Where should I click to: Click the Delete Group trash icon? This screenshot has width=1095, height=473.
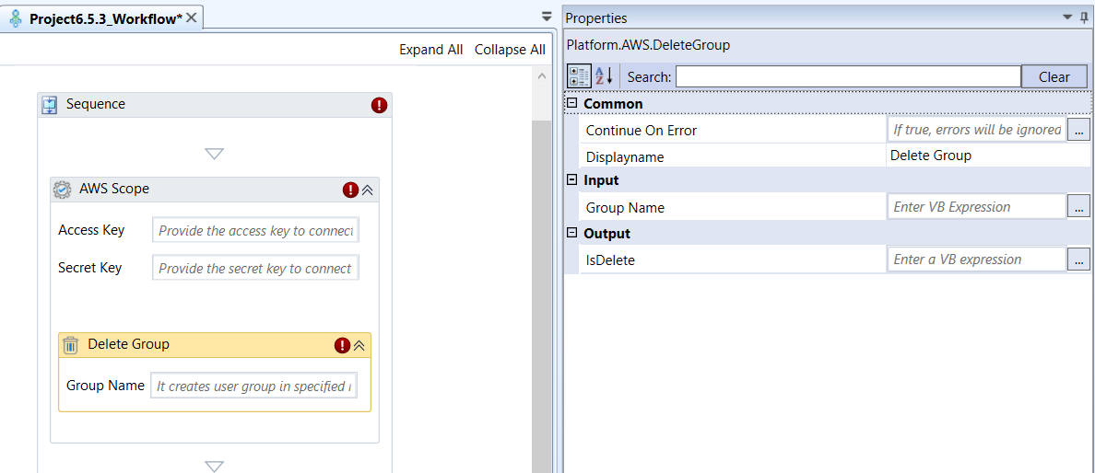pyautogui.click(x=71, y=345)
